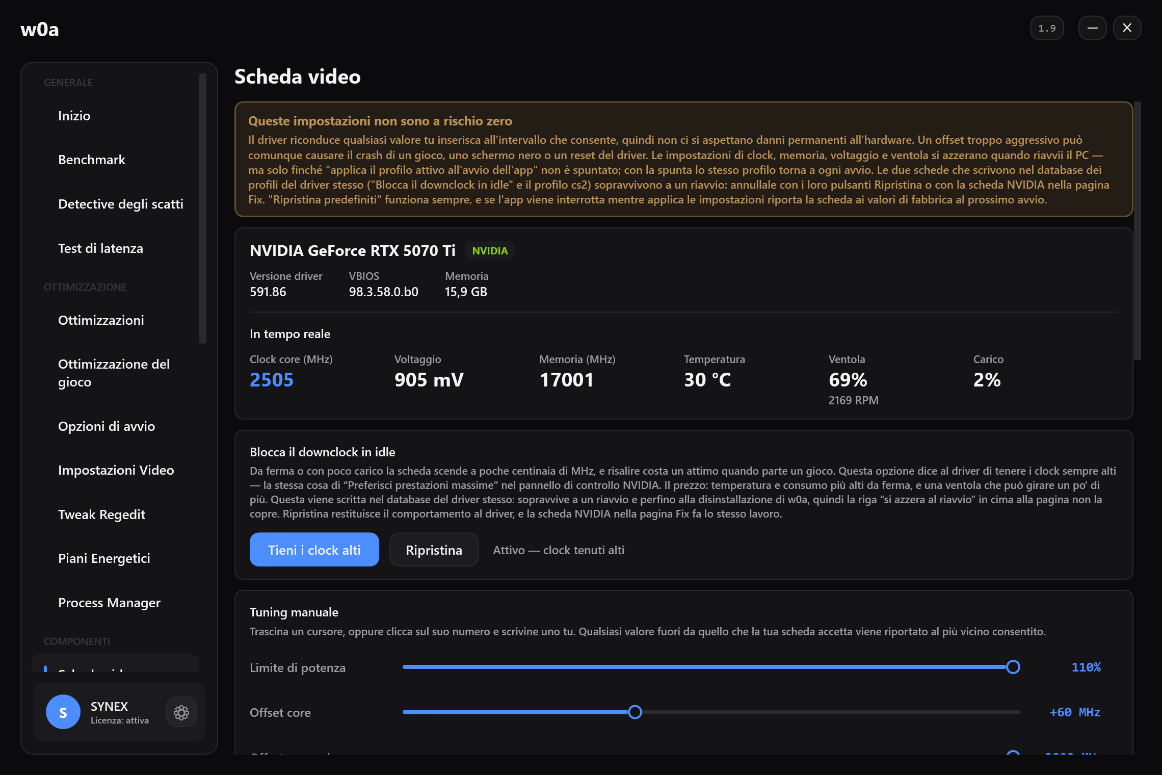The image size is (1162, 775).
Task: Click the 1.9 version badge
Action: pos(1047,28)
